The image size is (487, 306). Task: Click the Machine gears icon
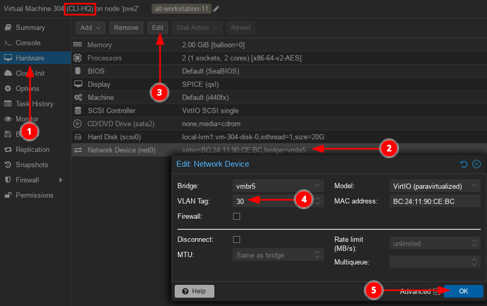pos(78,97)
